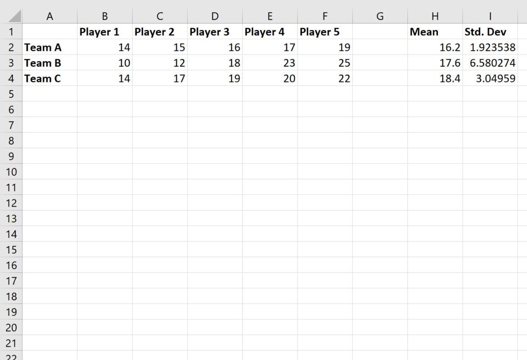Select row 1 header

11,31
